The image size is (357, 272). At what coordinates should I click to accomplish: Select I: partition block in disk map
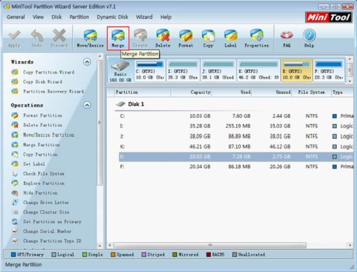(183, 70)
